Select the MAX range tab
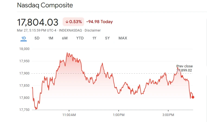The image size is (207, 122). 123,38
